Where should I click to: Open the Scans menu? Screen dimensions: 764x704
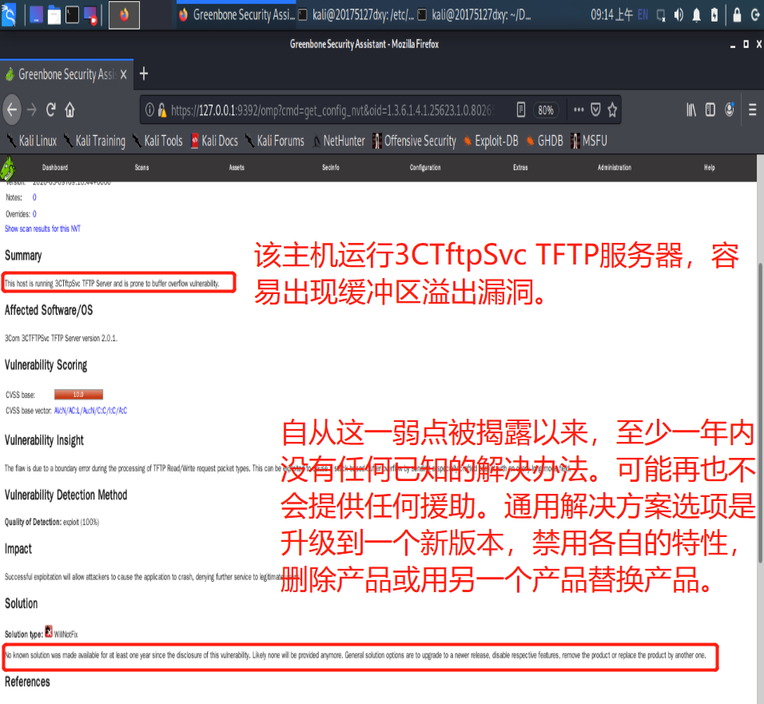tap(141, 168)
